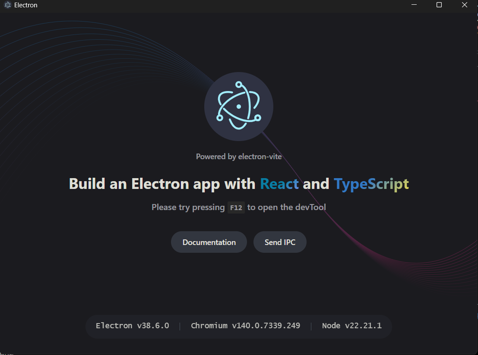
Task: Open the Documentation page
Action: coord(209,242)
